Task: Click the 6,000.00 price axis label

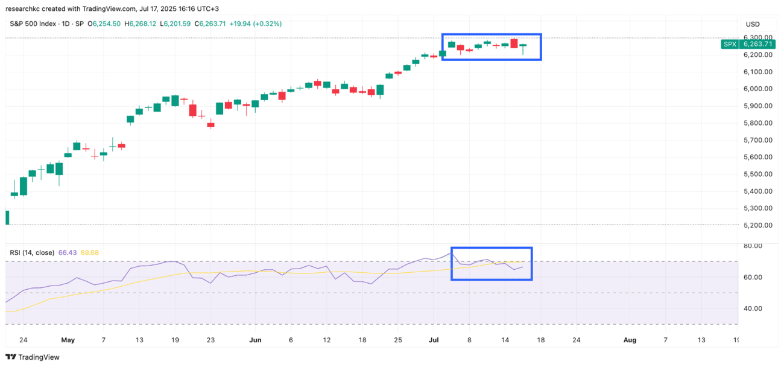Action: pyautogui.click(x=757, y=89)
